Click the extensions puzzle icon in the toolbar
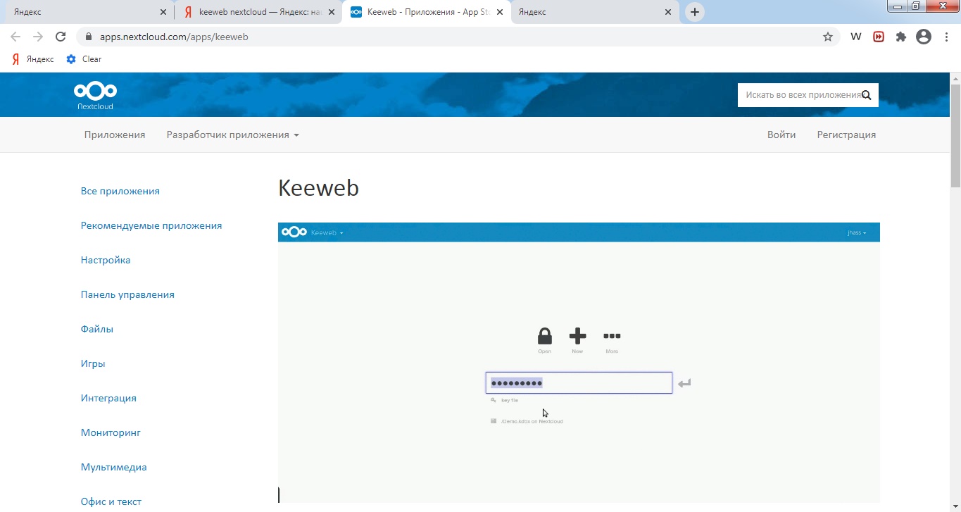This screenshot has width=961, height=512. click(x=900, y=36)
